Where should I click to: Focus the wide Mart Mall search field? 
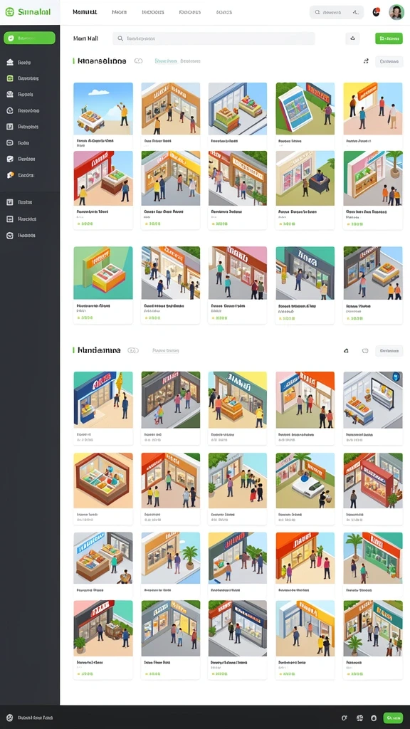(x=214, y=38)
